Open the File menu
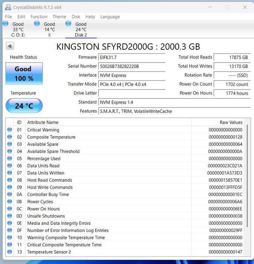 pos(8,17)
